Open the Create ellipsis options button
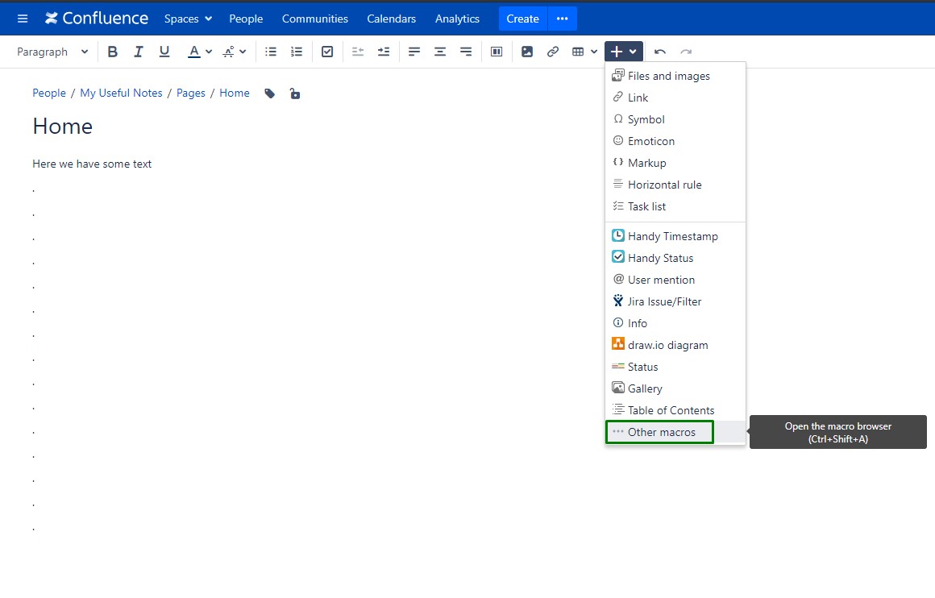935x598 pixels. click(x=563, y=19)
